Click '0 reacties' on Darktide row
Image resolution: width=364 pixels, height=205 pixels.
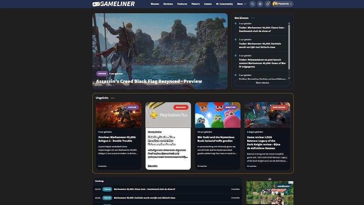click(x=235, y=198)
